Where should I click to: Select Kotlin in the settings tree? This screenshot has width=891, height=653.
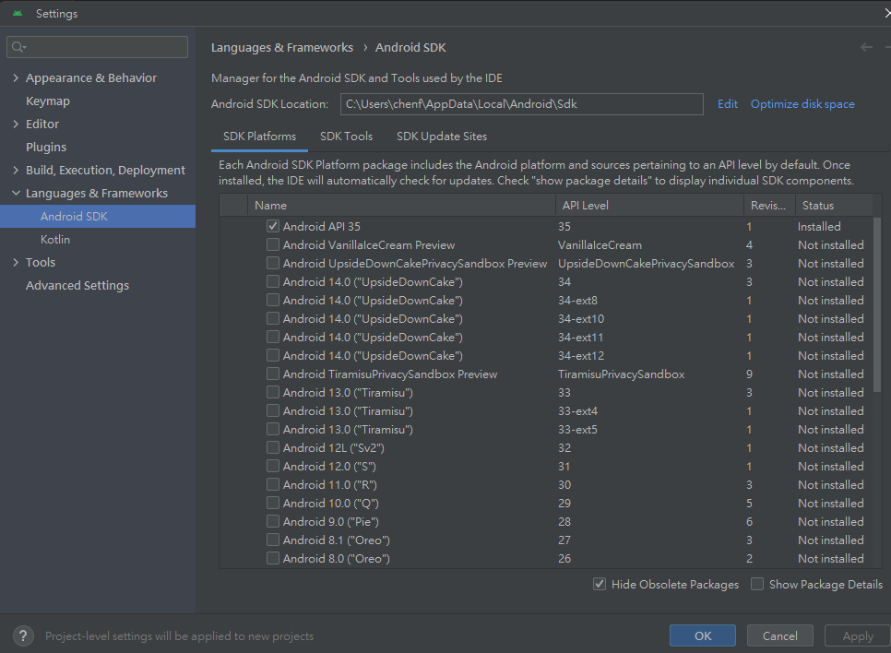[55, 240]
